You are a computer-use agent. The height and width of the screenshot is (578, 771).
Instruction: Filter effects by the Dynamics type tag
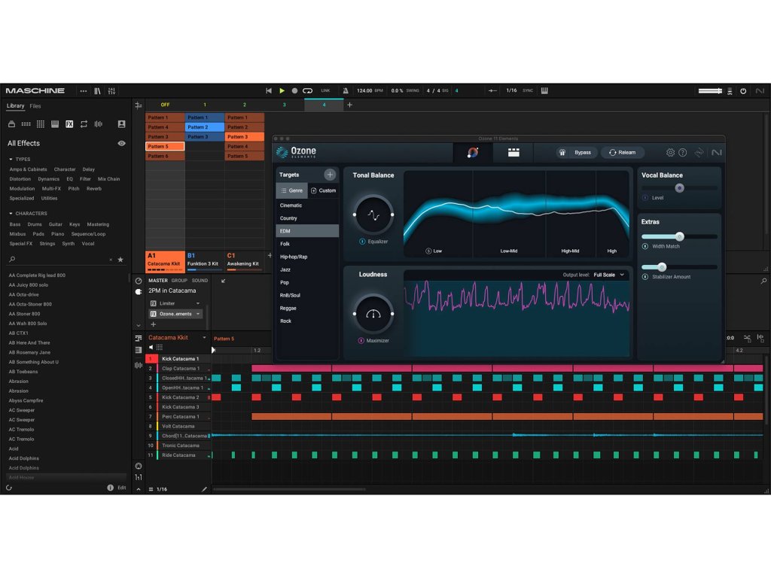click(49, 179)
